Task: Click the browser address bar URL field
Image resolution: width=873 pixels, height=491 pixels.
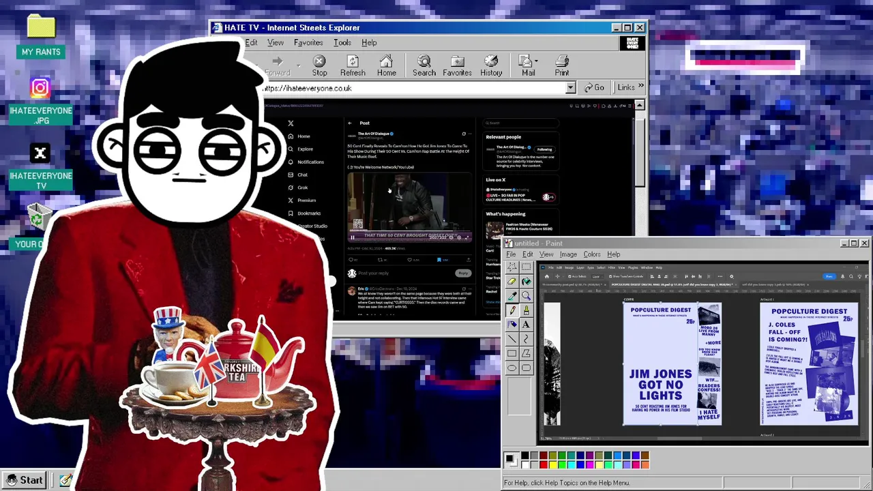Action: pyautogui.click(x=414, y=88)
